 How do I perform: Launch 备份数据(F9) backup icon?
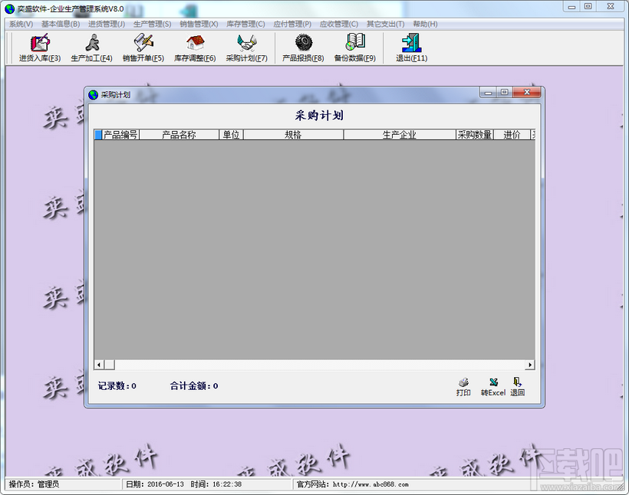pos(355,48)
